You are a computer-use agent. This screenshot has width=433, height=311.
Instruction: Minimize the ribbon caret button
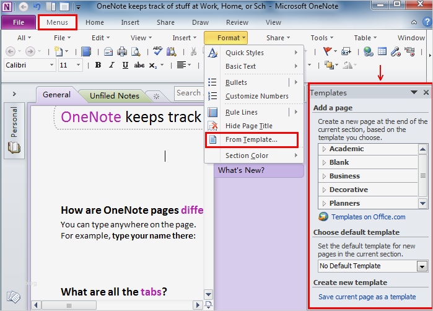(414, 22)
